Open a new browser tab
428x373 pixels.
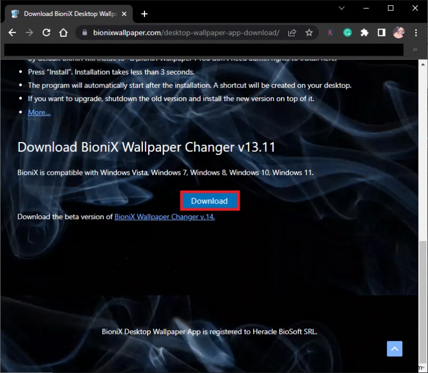(x=144, y=14)
